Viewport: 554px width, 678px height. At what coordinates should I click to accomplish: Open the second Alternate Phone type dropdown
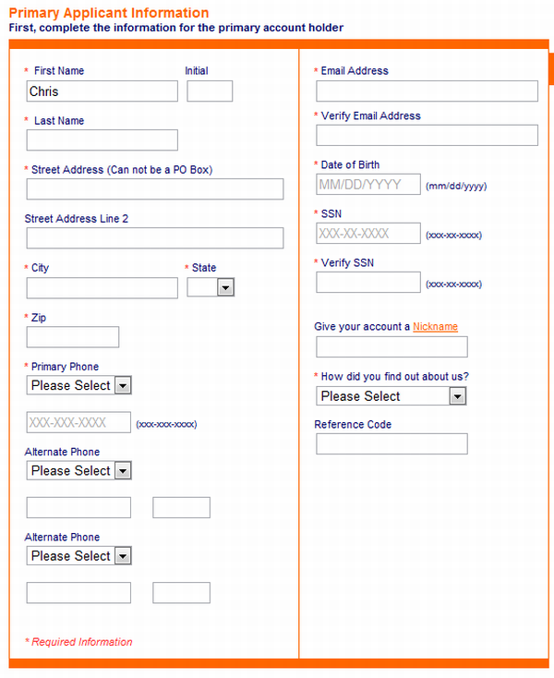78,556
